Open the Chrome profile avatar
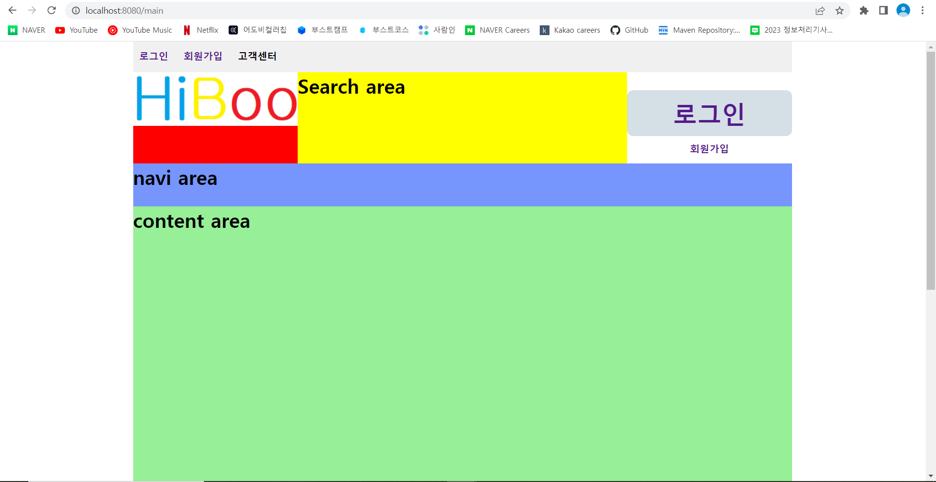Viewport: 936px width, 482px height. point(903,10)
